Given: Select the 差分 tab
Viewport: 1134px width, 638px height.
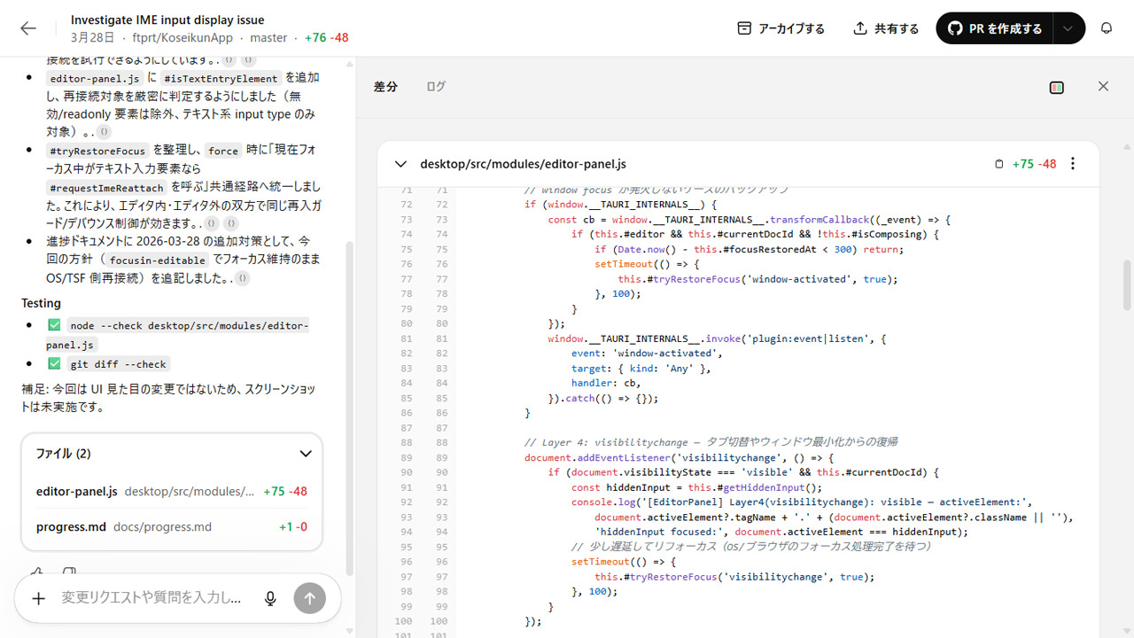Looking at the screenshot, I should point(386,86).
